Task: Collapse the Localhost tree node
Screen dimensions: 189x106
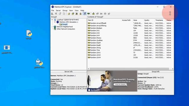Action: coord(52,20)
